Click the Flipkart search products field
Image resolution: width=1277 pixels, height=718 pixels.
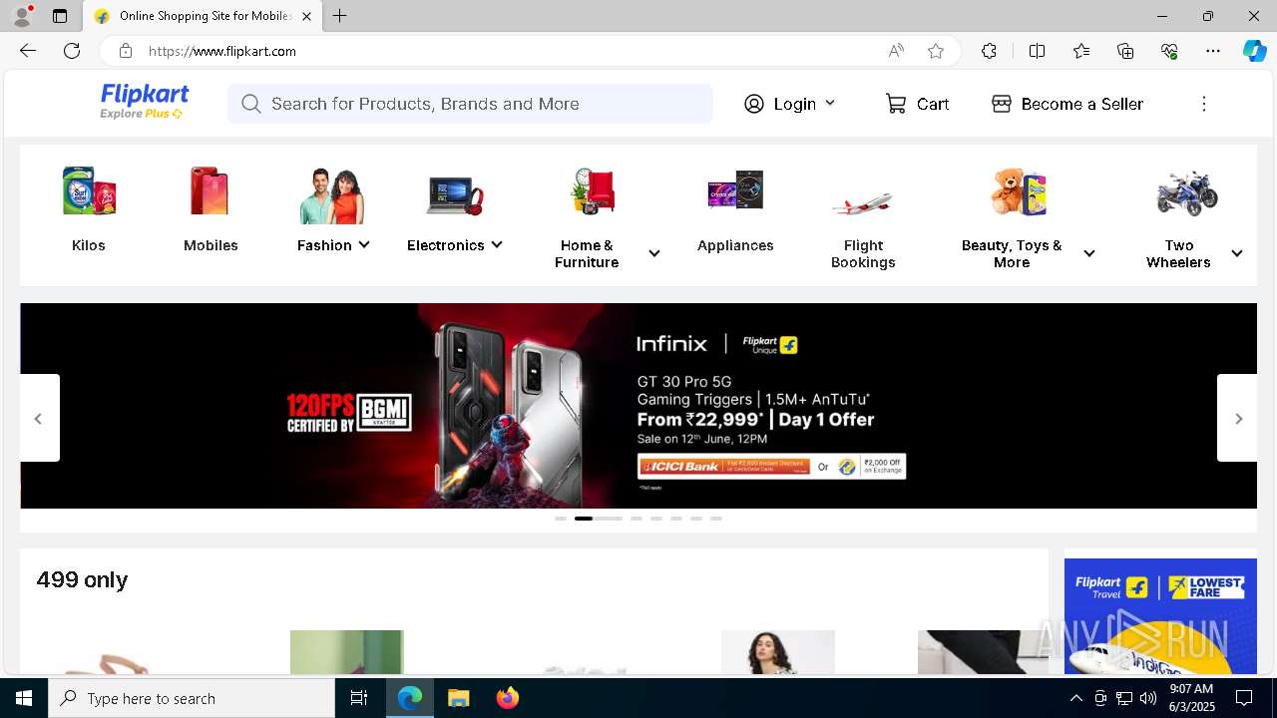click(470, 104)
